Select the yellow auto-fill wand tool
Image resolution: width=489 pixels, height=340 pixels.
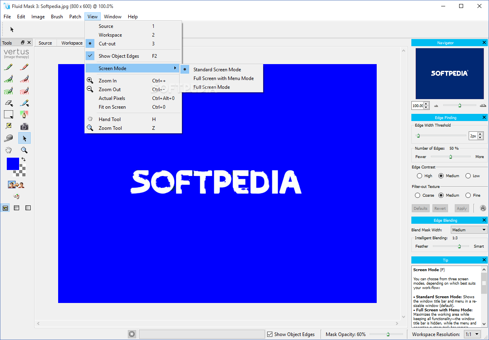8,127
